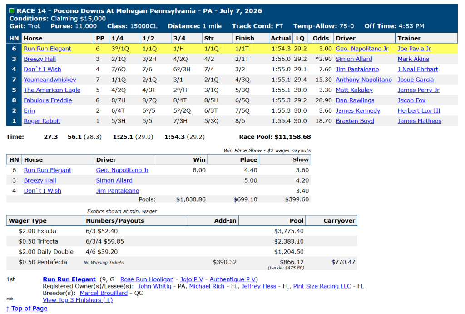Open breeder Marcel Brouillard link
465x314 pixels.
click(x=104, y=293)
